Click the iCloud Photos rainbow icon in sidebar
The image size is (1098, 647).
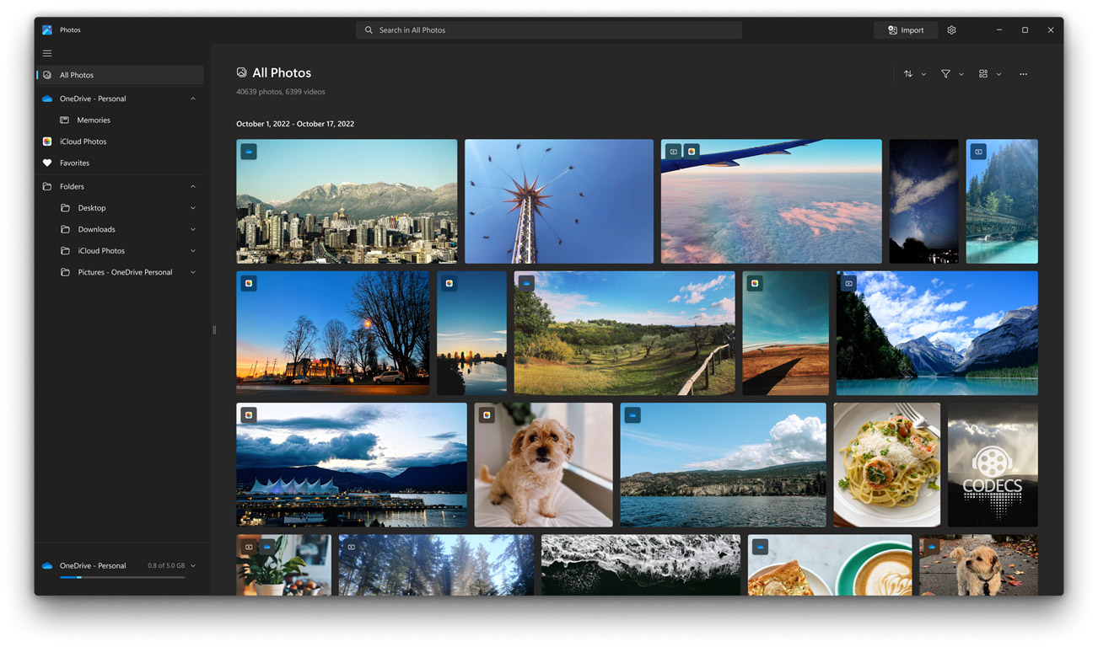coord(47,142)
